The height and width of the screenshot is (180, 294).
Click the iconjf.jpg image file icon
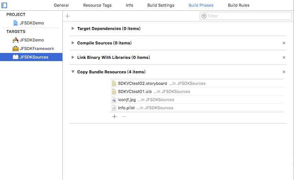click(114, 100)
